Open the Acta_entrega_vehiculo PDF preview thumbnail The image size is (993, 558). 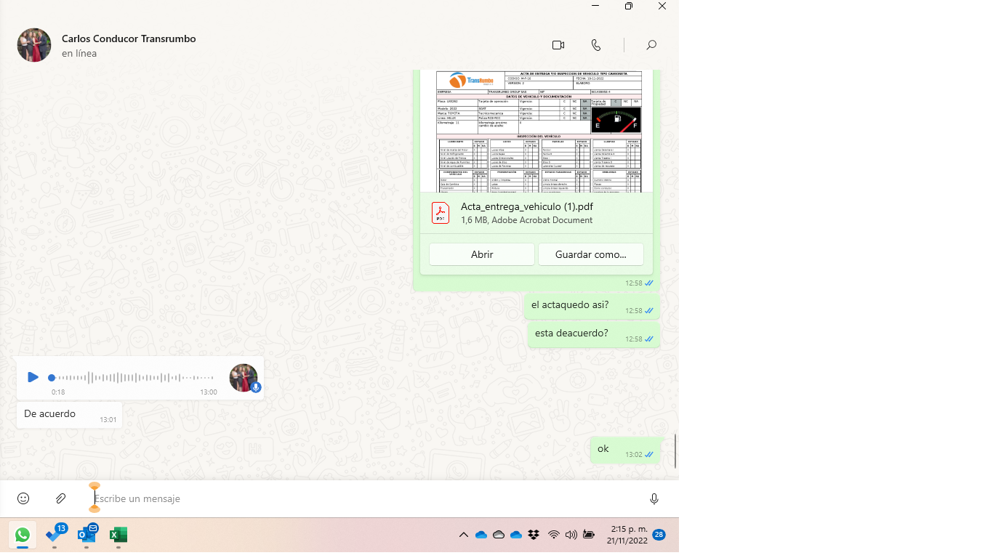[538, 131]
